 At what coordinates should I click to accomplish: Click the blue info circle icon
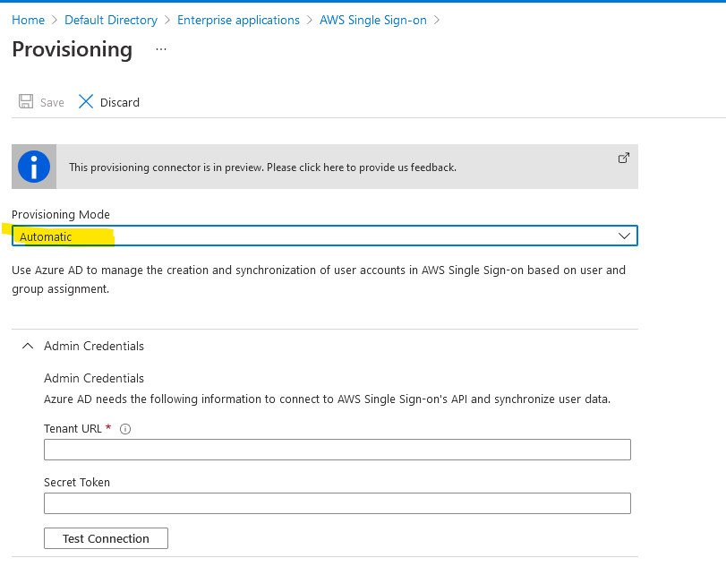pyautogui.click(x=34, y=167)
